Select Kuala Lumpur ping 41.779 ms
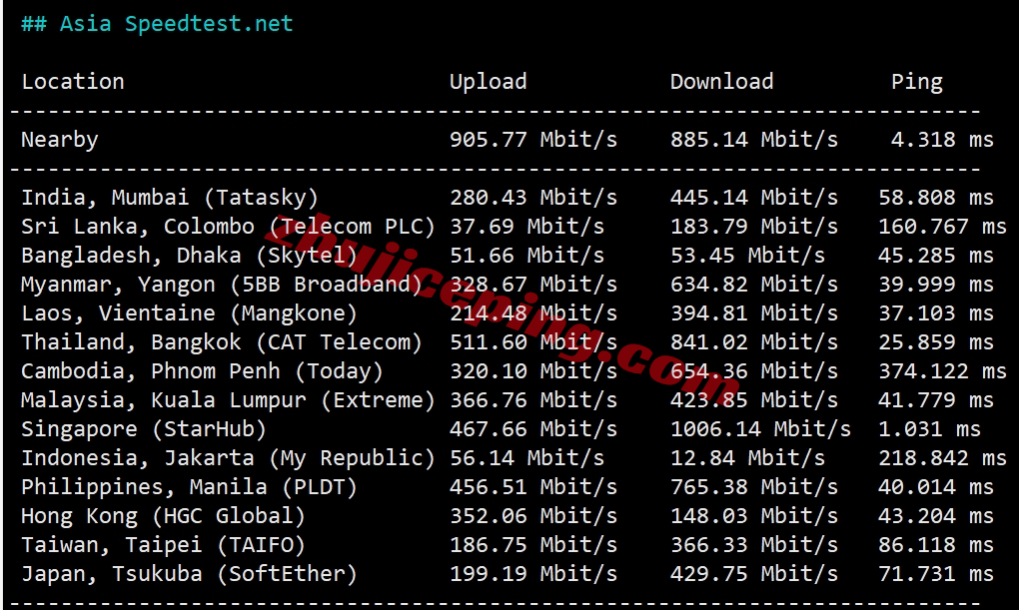 pyautogui.click(x=936, y=400)
